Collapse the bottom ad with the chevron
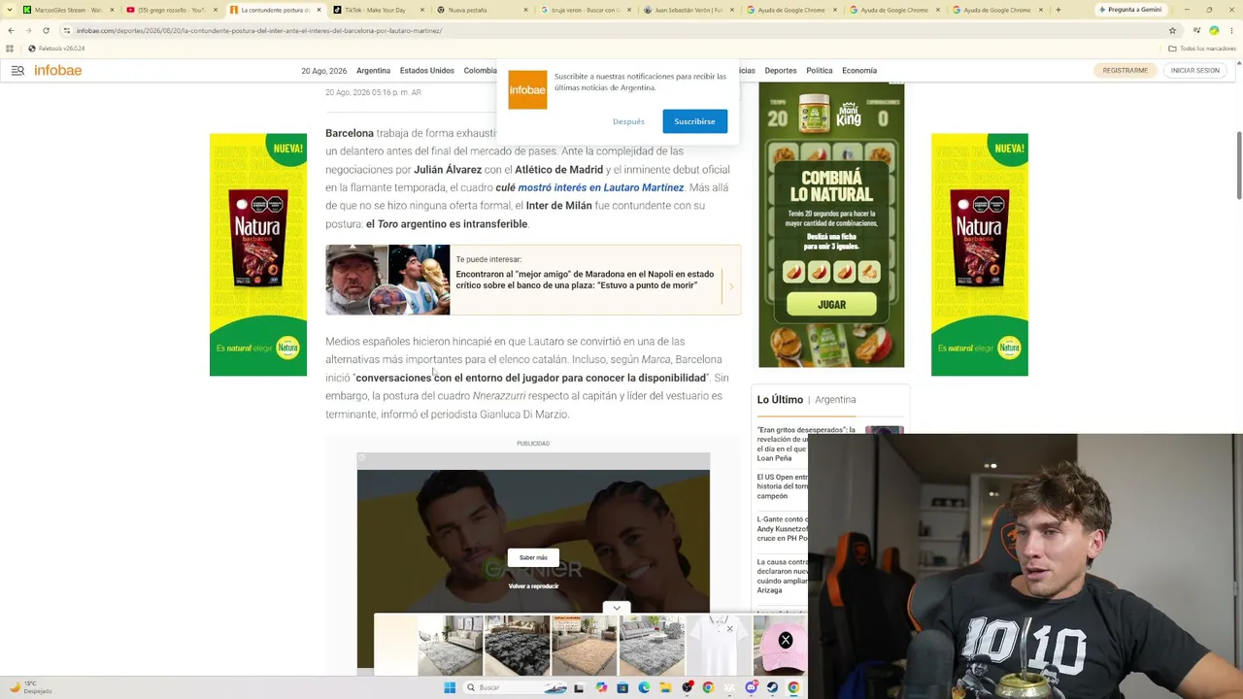 [617, 608]
